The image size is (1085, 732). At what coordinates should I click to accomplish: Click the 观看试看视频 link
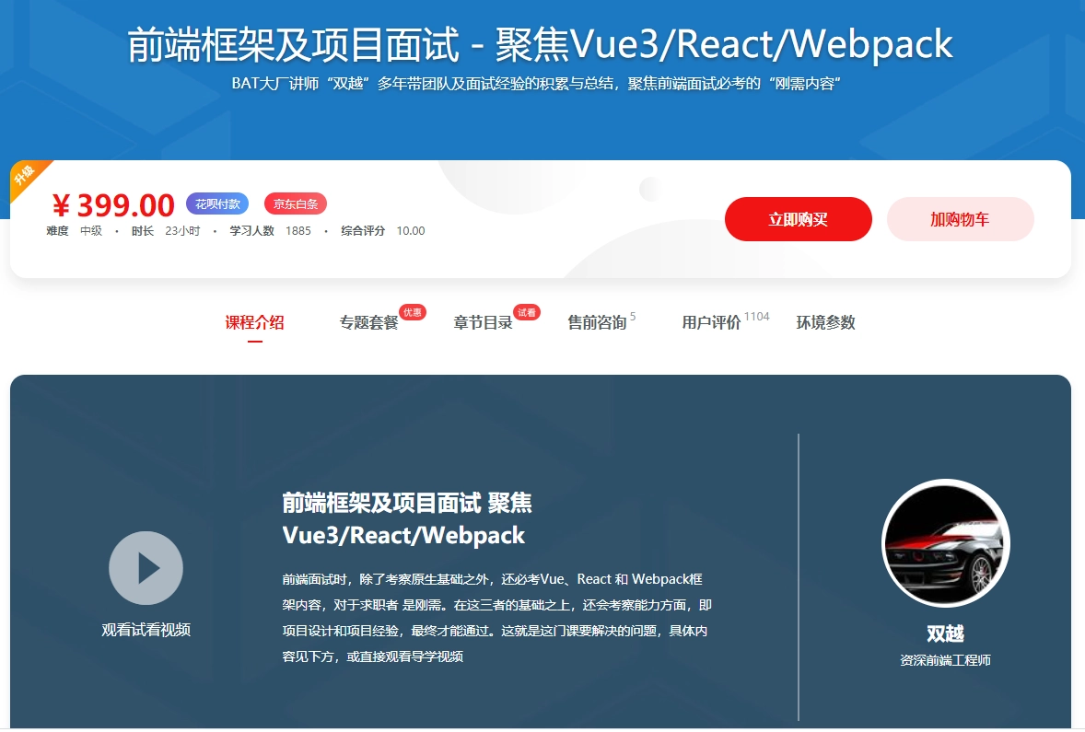pos(146,632)
